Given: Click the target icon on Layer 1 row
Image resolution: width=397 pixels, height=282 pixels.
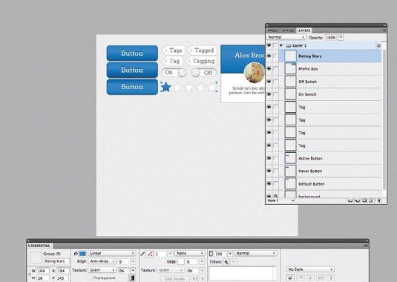Looking at the screenshot, I should [x=378, y=46].
